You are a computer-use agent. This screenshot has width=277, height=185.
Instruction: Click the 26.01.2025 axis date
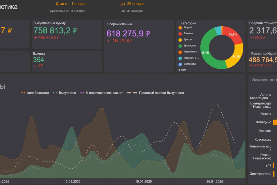pos(215,182)
